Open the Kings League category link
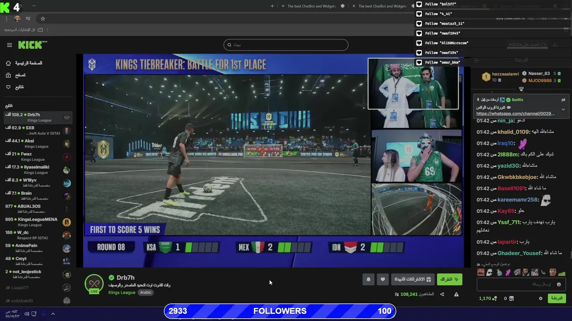Image resolution: width=572 pixels, height=321 pixels. [x=122, y=292]
